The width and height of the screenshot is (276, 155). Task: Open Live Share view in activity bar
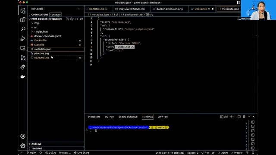point(23,67)
